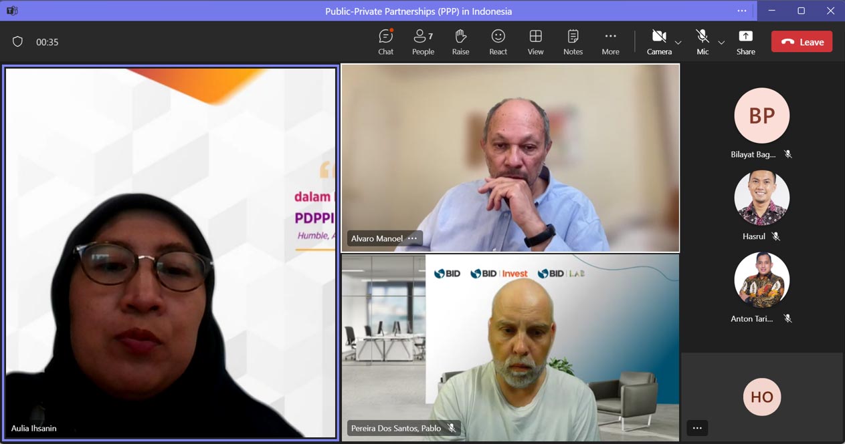The image size is (845, 444).
Task: Click the Teams logo in title bar
Action: point(12,11)
